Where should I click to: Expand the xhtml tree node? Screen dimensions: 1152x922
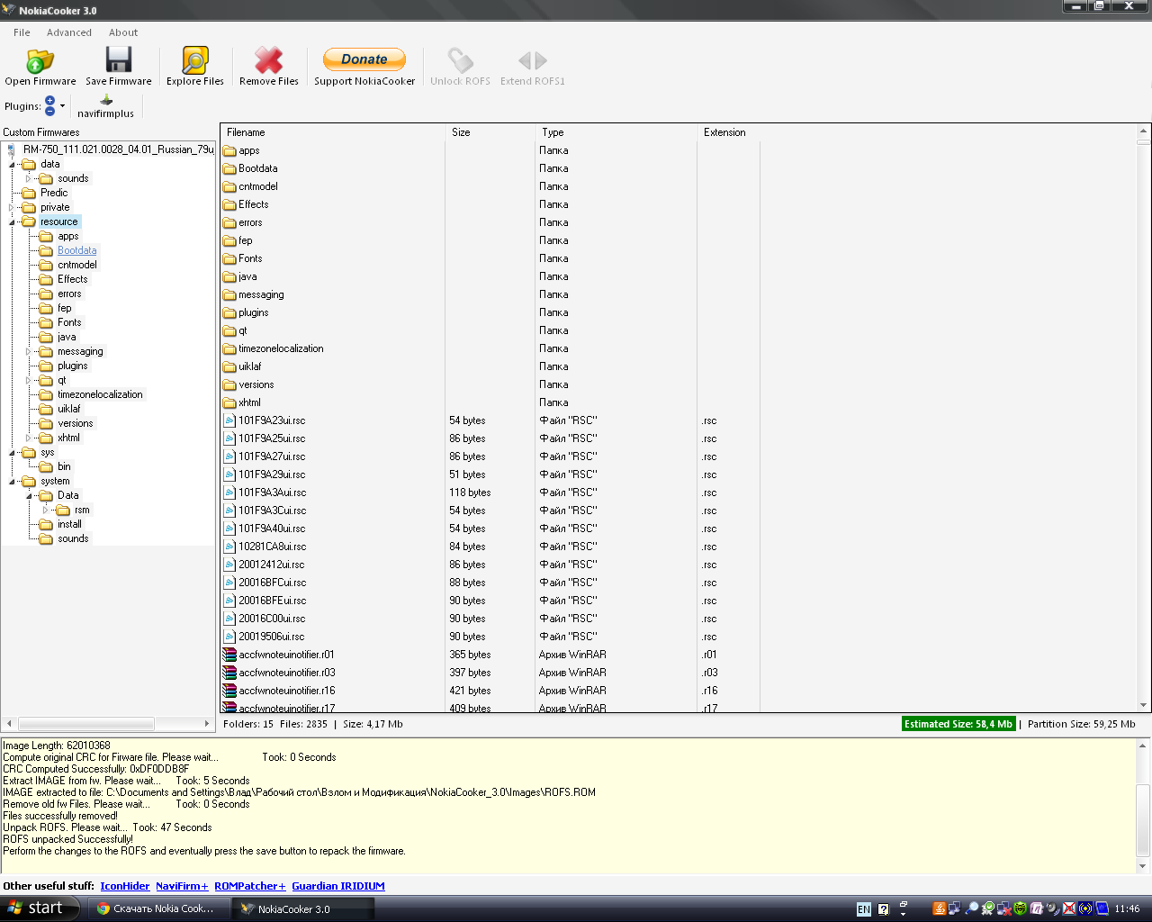pos(29,438)
